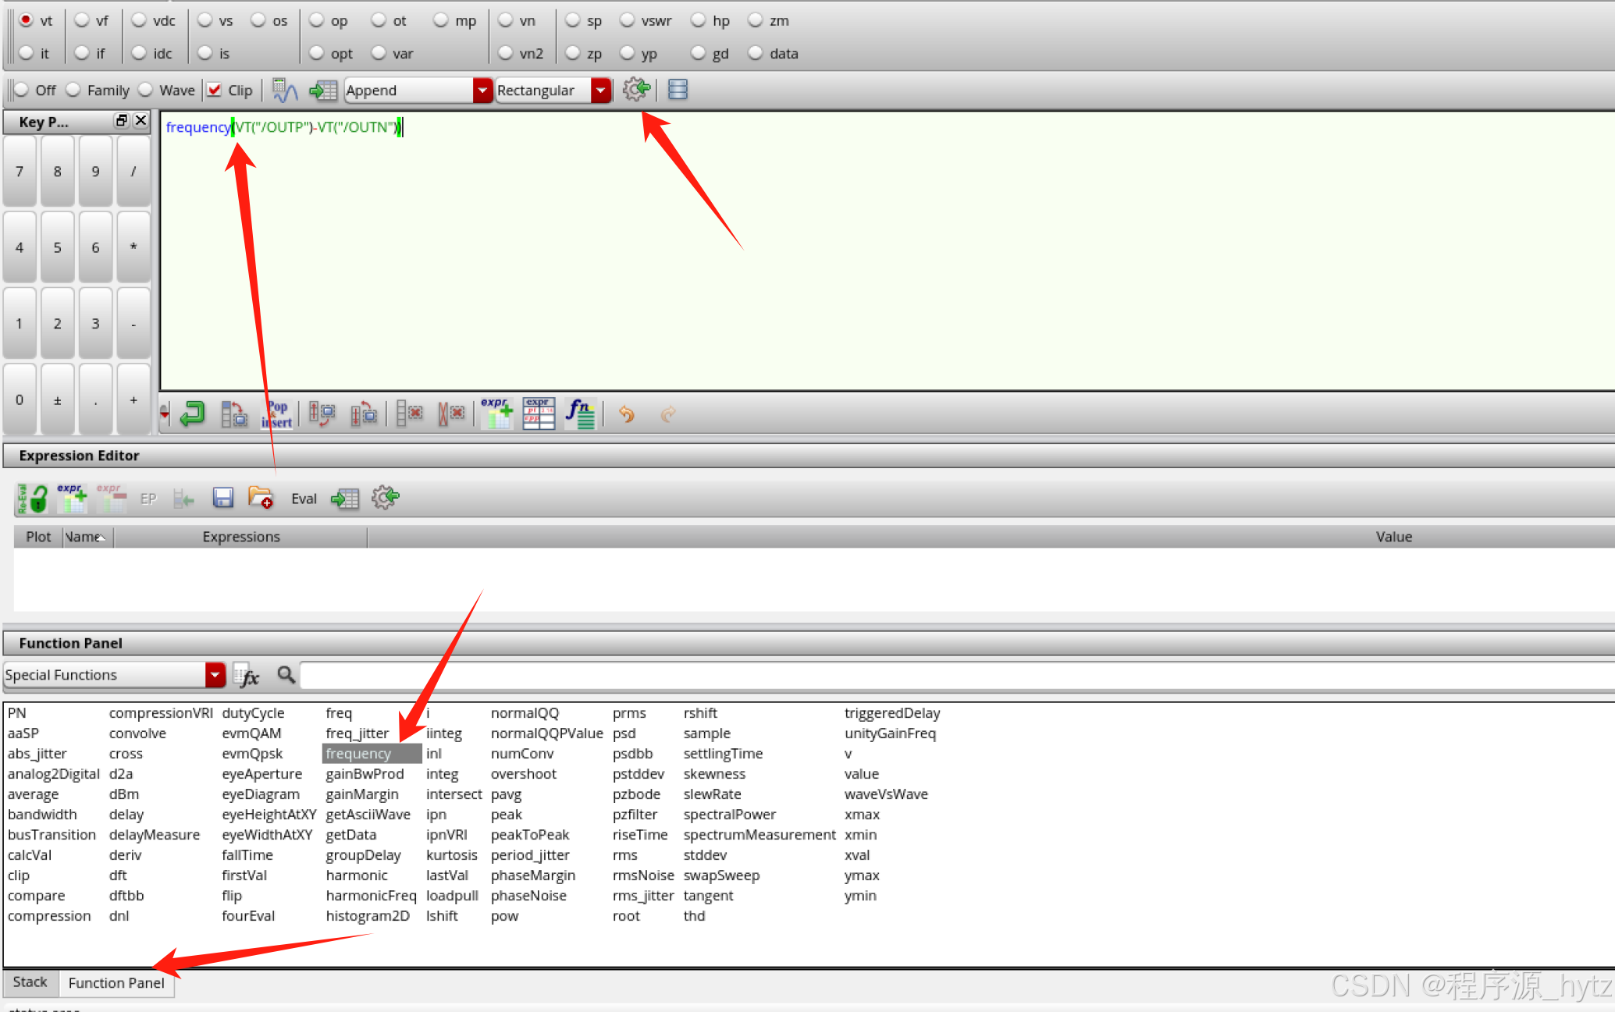Select the Family radio option
The width and height of the screenshot is (1615, 1012).
pyautogui.click(x=74, y=90)
